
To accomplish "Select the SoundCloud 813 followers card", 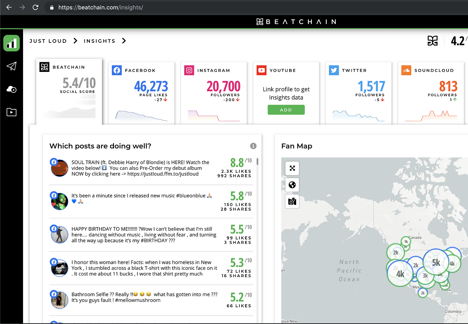I will coord(431,93).
